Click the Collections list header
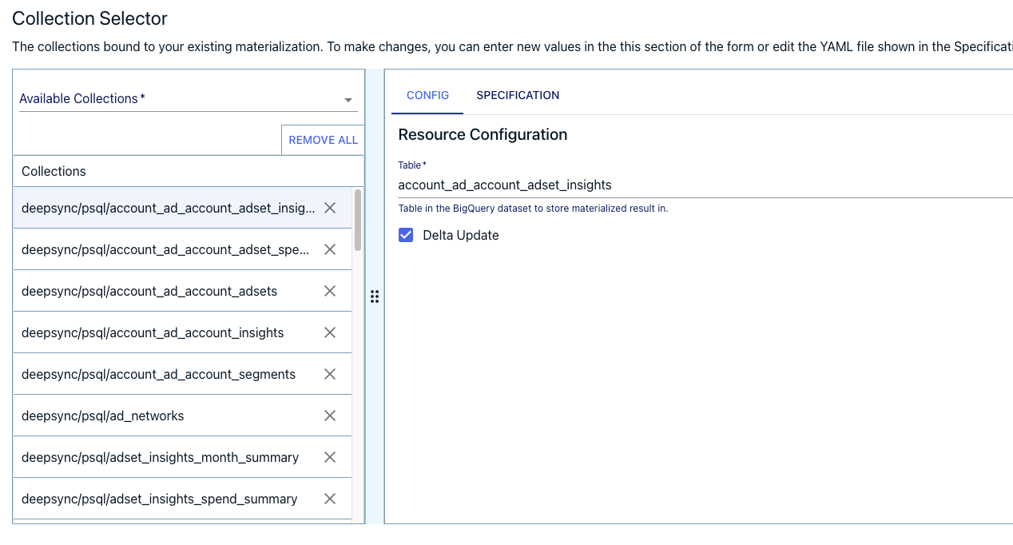Viewport: 1013px width, 545px height. 54,171
